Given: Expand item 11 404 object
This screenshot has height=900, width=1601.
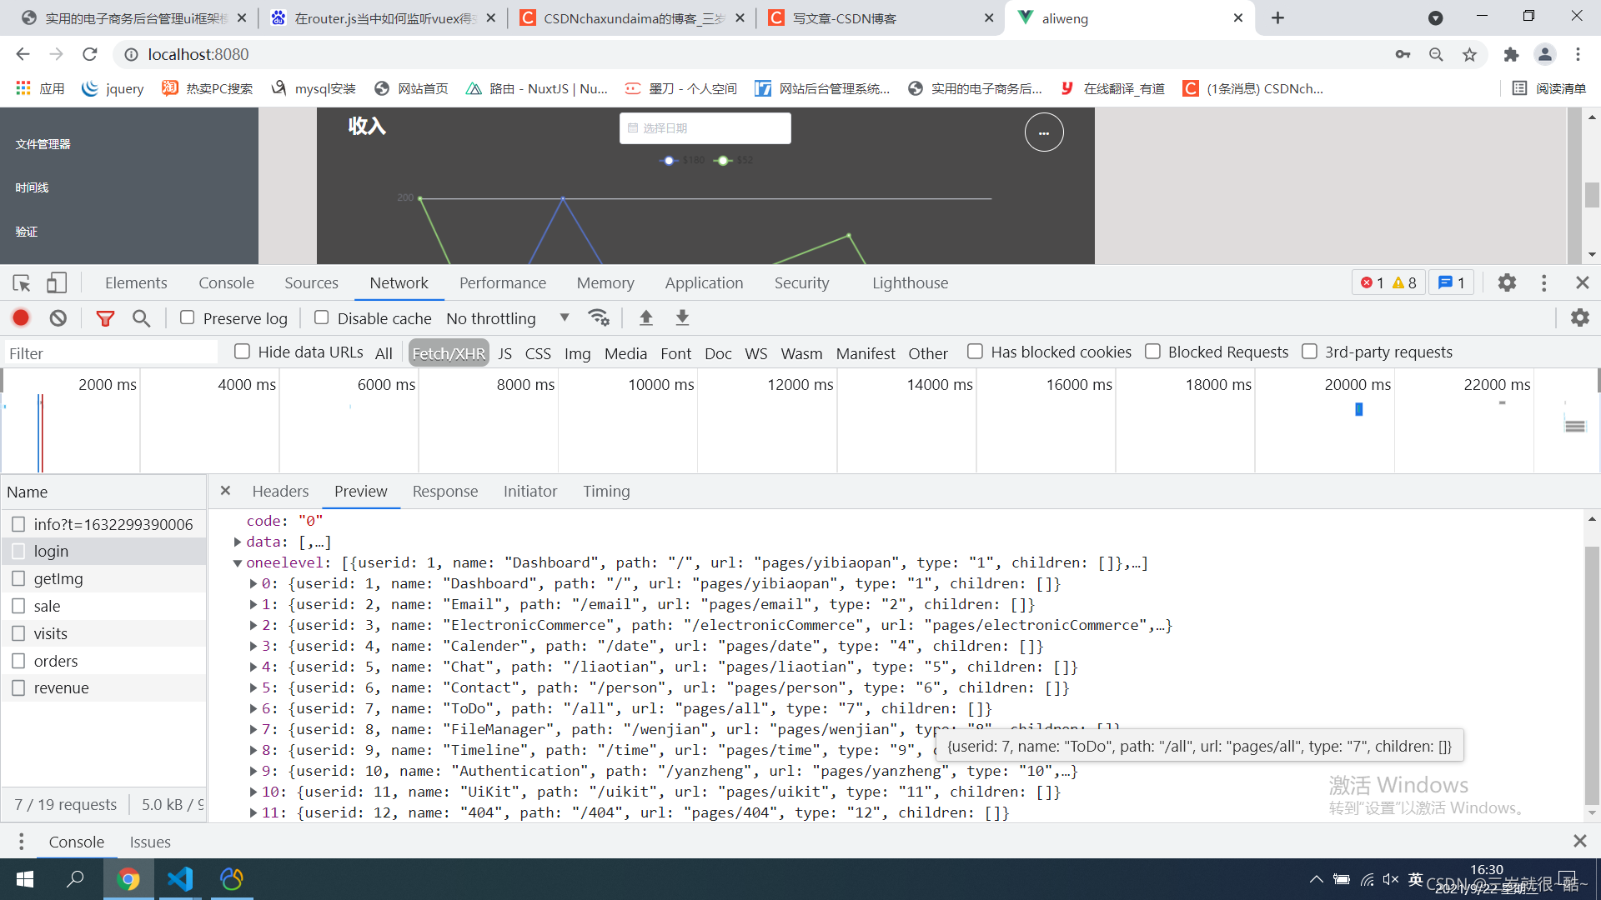Looking at the screenshot, I should [x=253, y=812].
